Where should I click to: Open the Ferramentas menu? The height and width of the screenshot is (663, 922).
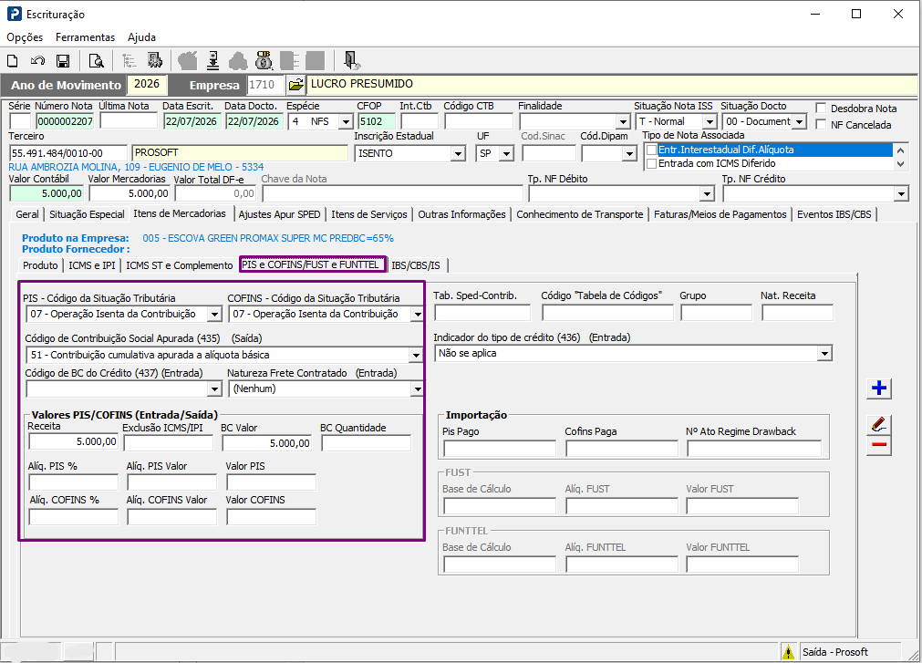[85, 37]
